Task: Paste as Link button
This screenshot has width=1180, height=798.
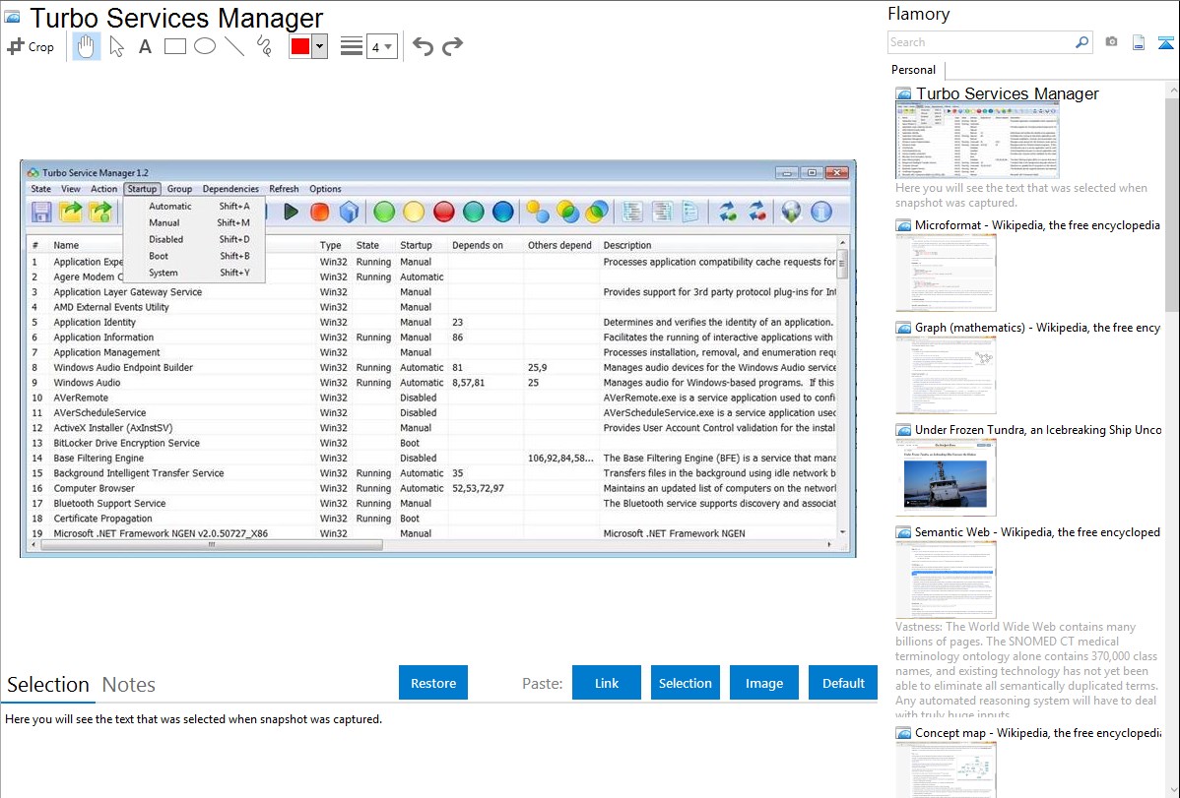Action: [607, 683]
